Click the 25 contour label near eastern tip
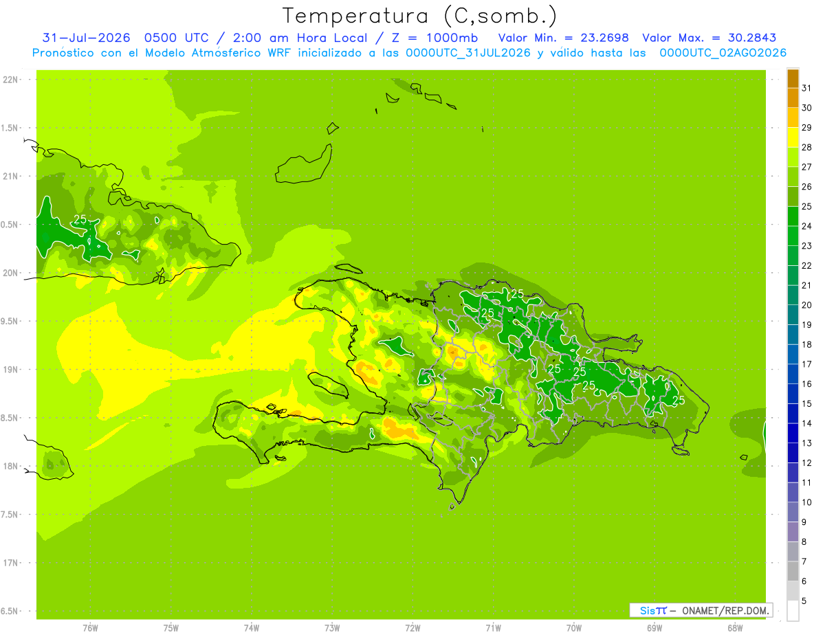Image resolution: width=825 pixels, height=637 pixels. pos(679,400)
